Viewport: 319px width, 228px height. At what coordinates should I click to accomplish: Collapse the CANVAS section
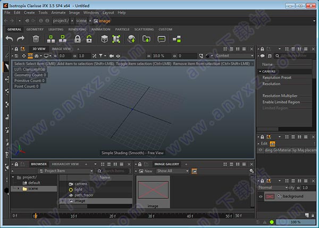click(x=260, y=71)
